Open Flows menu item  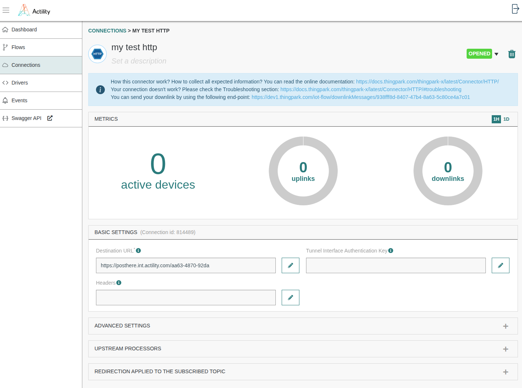41,47
